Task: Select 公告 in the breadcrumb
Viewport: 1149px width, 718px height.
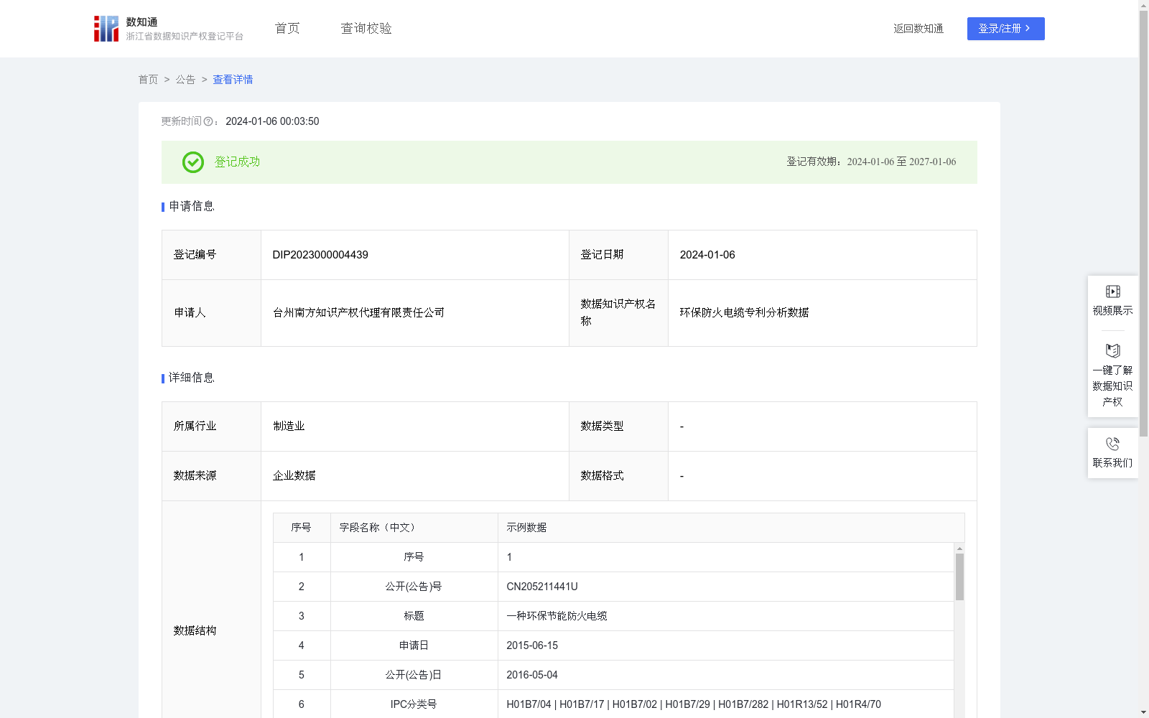Action: click(x=185, y=80)
